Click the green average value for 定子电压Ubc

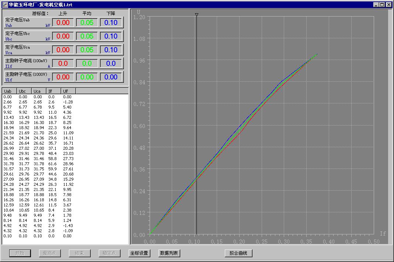[87, 36]
